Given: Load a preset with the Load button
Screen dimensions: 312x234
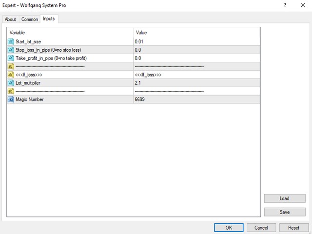Looking at the screenshot, I should click(285, 198).
